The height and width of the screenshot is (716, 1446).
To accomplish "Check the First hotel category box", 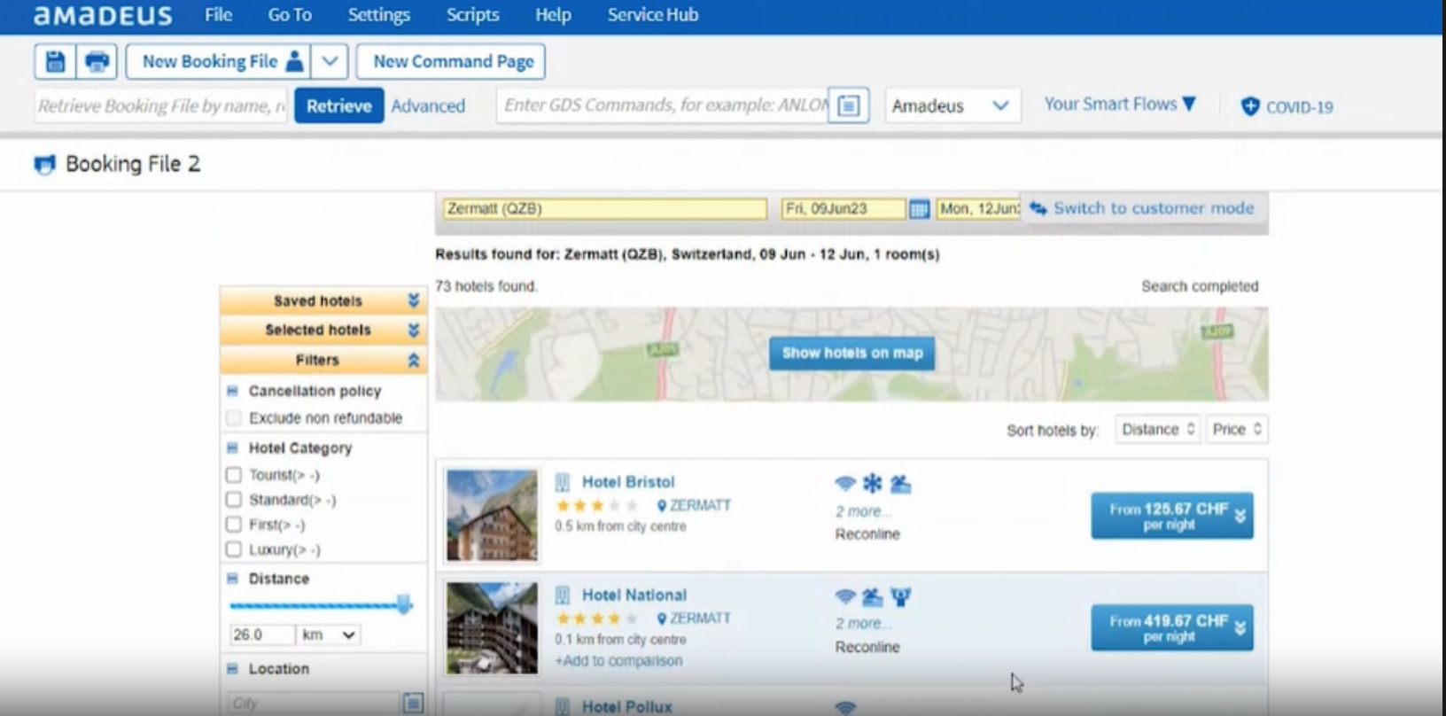I will coord(234,525).
